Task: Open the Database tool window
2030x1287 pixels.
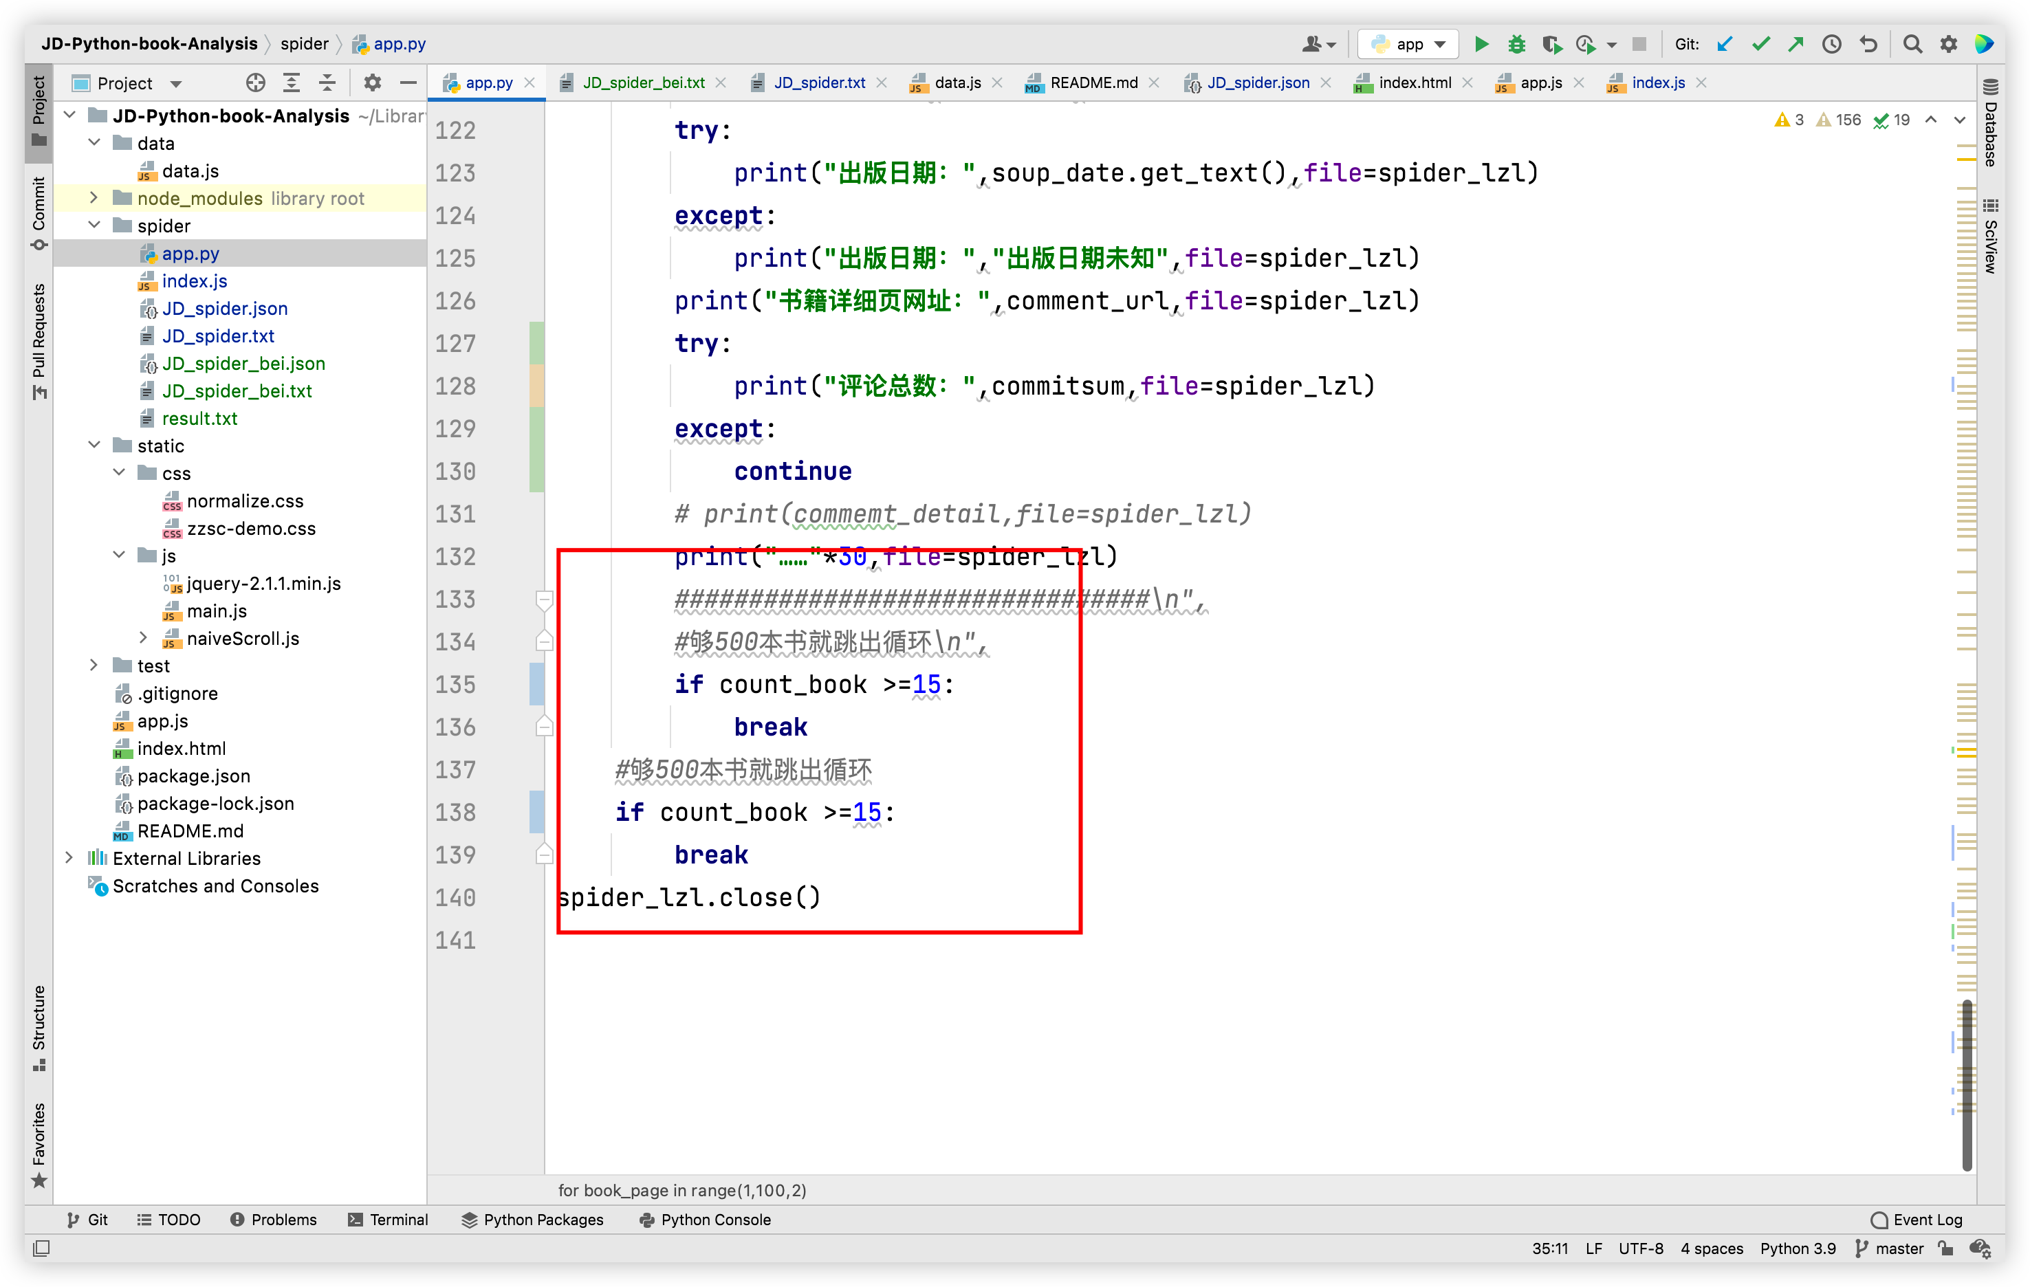Action: coord(1990,124)
